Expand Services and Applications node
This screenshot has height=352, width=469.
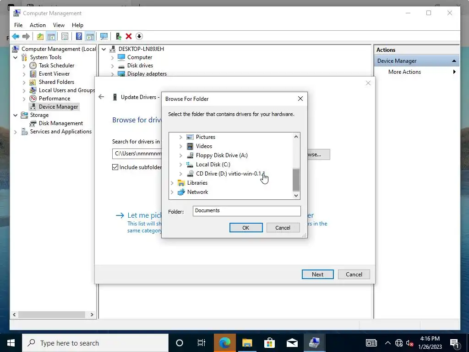pyautogui.click(x=15, y=132)
